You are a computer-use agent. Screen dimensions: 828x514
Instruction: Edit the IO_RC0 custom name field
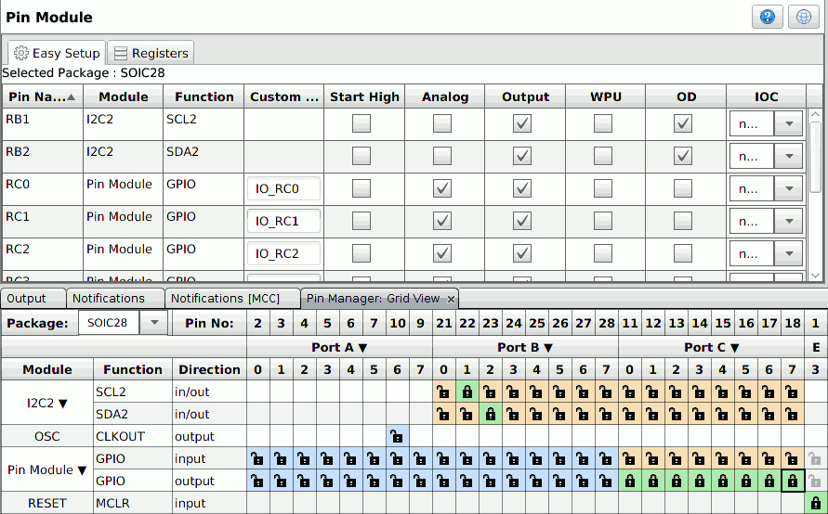point(283,188)
